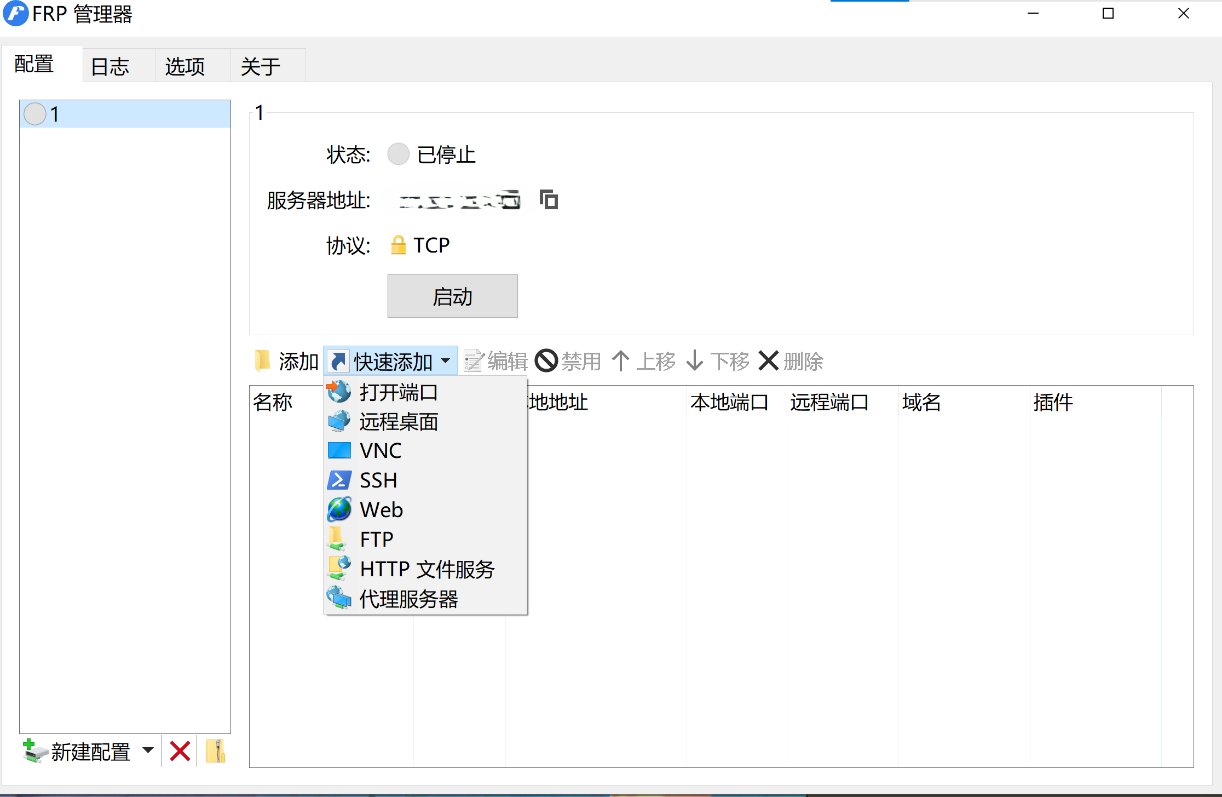Viewport: 1222px width, 797px height.
Task: Copy the server address with copy icon
Action: (549, 200)
